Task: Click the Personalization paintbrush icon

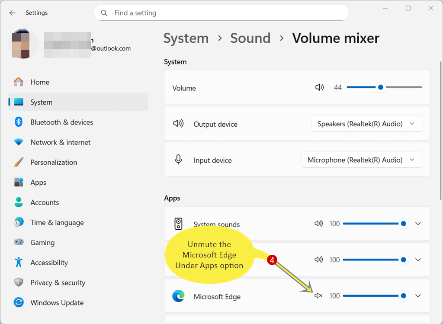Action: (x=19, y=162)
